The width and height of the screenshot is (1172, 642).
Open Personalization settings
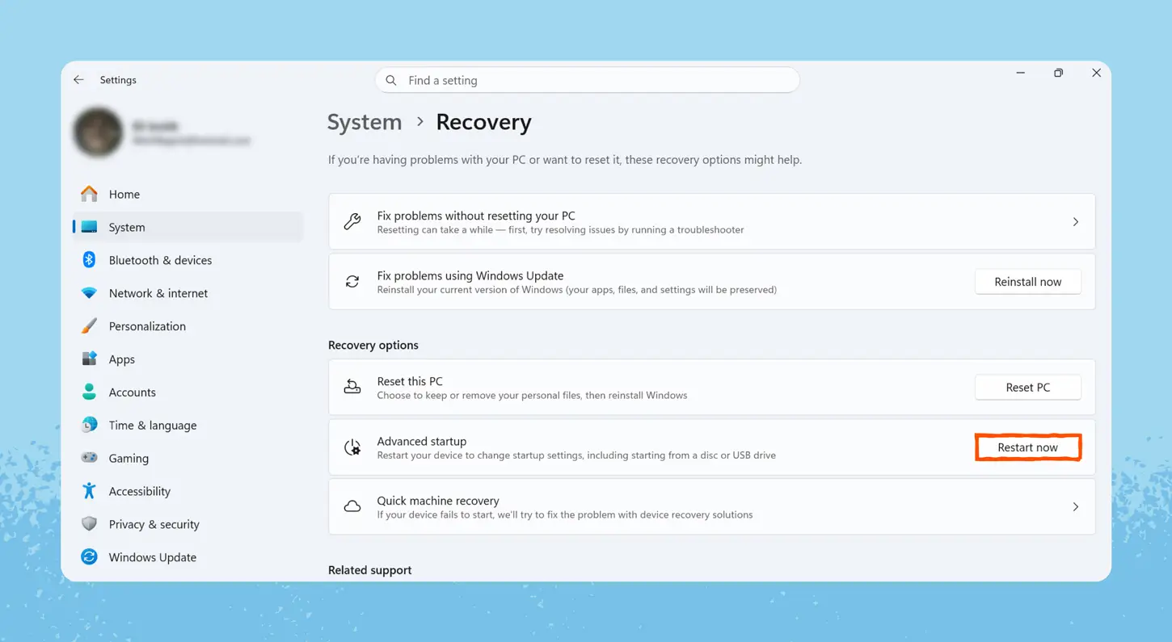(188, 326)
